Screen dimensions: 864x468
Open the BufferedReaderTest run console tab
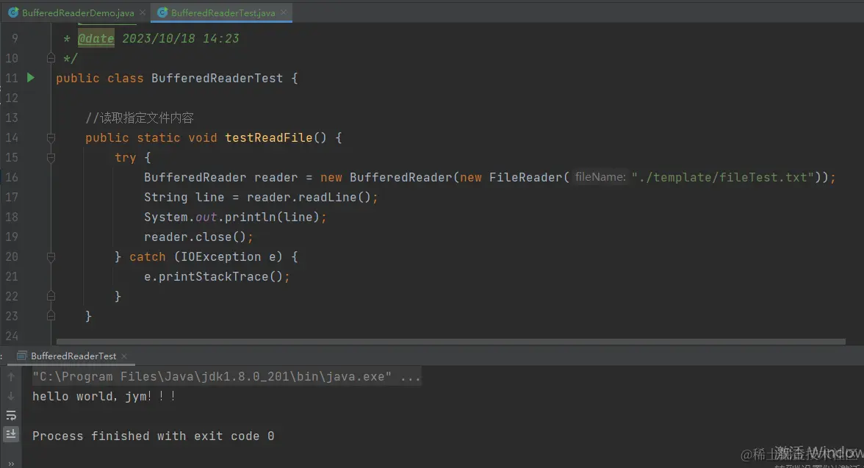click(73, 356)
